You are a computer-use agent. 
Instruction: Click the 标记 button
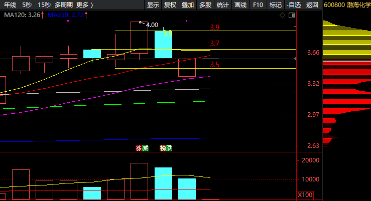276,5
